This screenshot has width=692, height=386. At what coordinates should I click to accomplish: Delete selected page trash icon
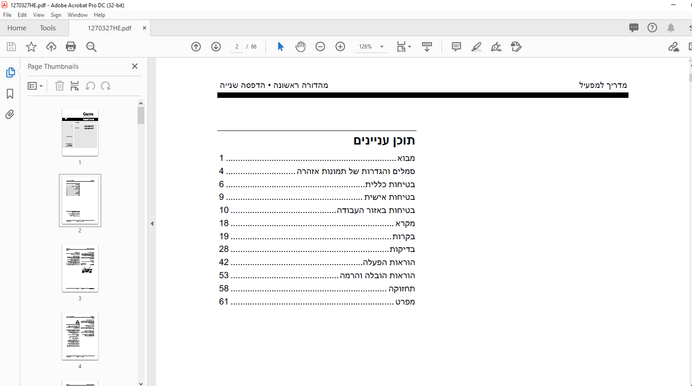pyautogui.click(x=59, y=86)
